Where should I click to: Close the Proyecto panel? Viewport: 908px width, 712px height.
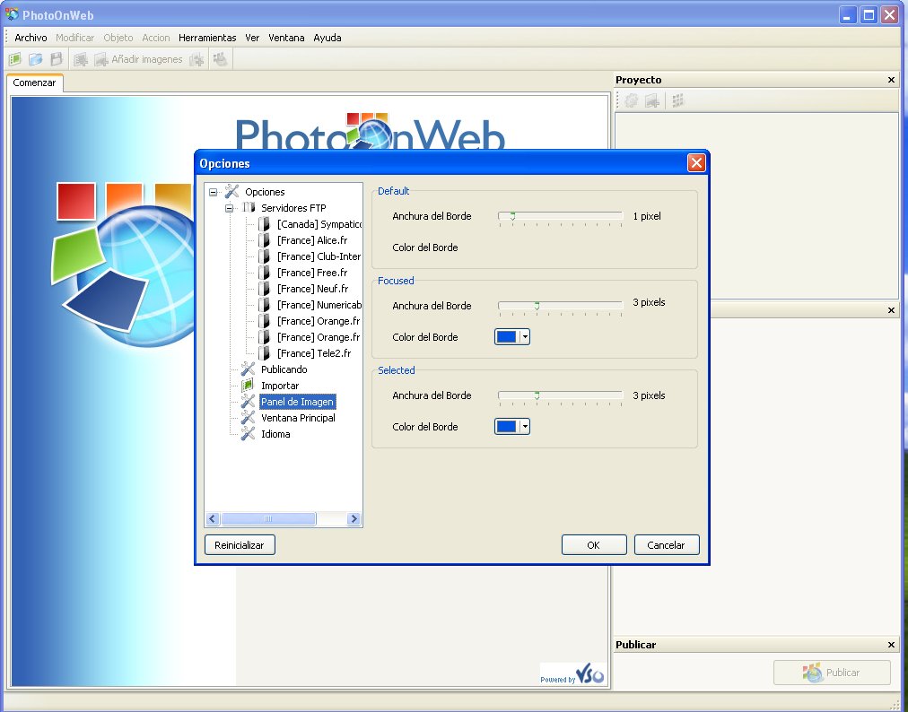click(x=891, y=80)
